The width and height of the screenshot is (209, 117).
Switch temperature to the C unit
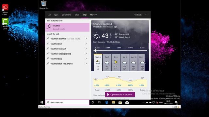(110, 37)
